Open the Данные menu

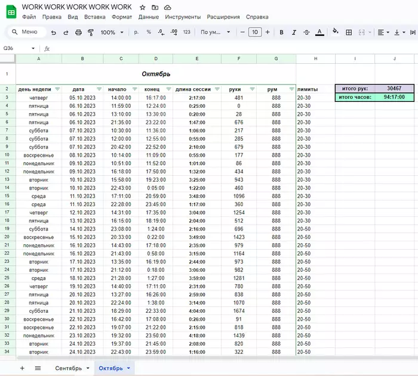[x=149, y=17]
